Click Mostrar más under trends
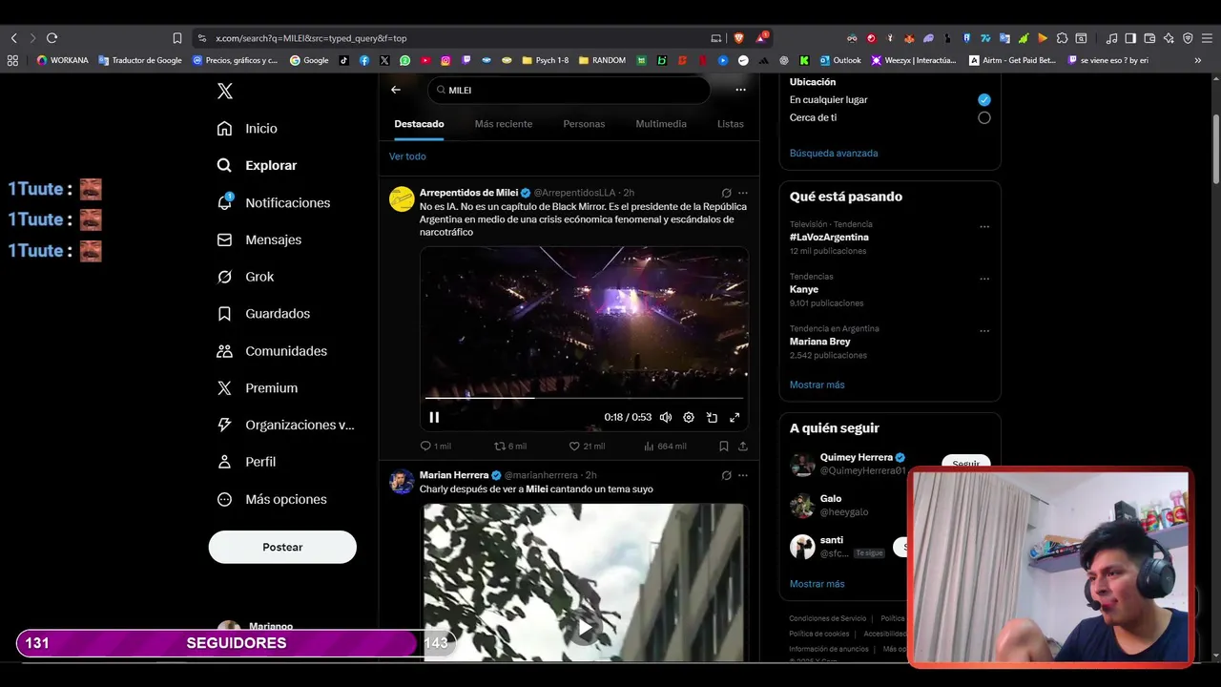The height and width of the screenshot is (687, 1221). (817, 385)
